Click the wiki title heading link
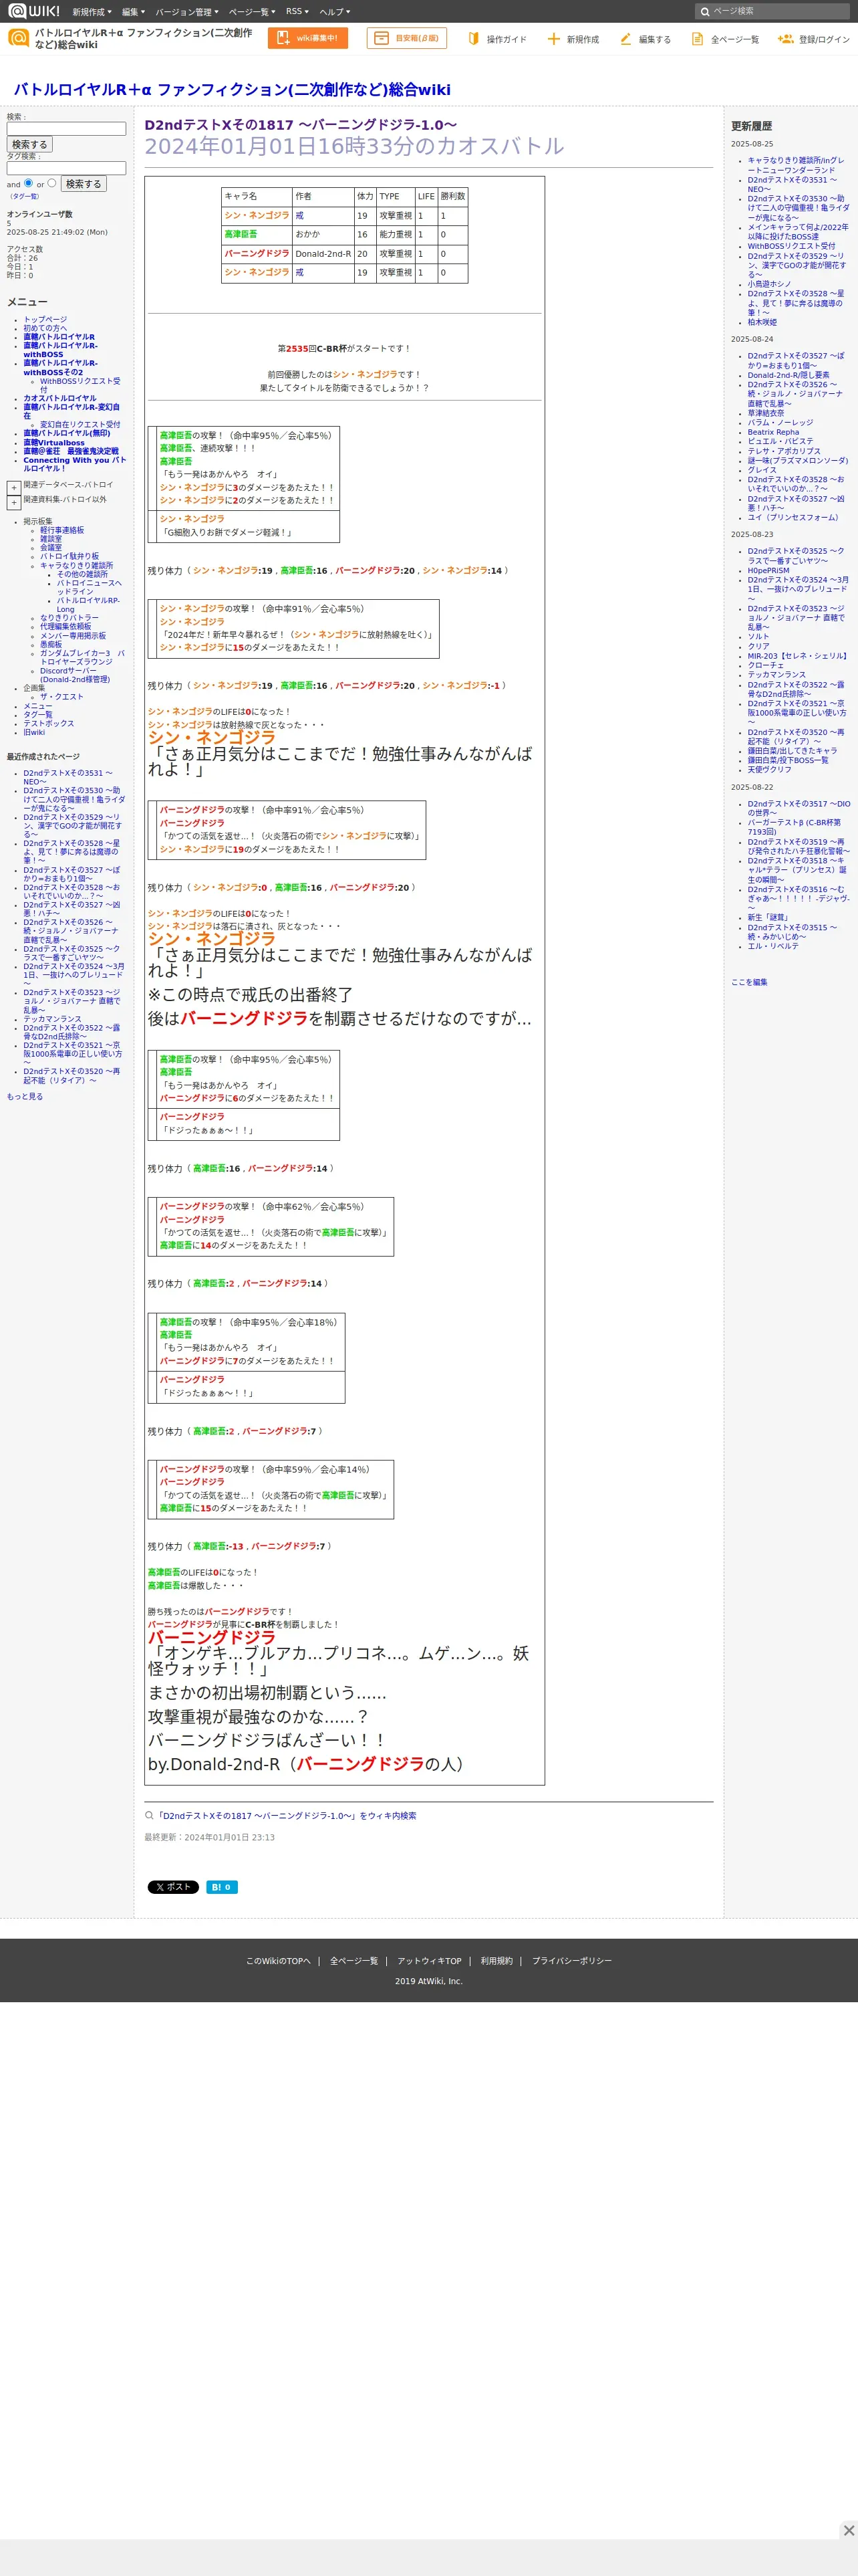The image size is (858, 2576). [x=232, y=89]
